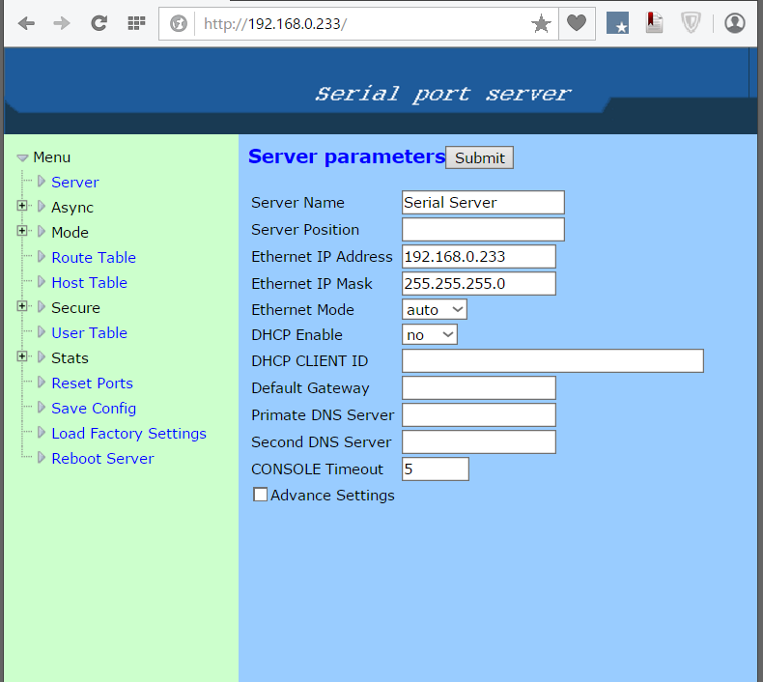Expand the Stats tree node

(x=22, y=356)
